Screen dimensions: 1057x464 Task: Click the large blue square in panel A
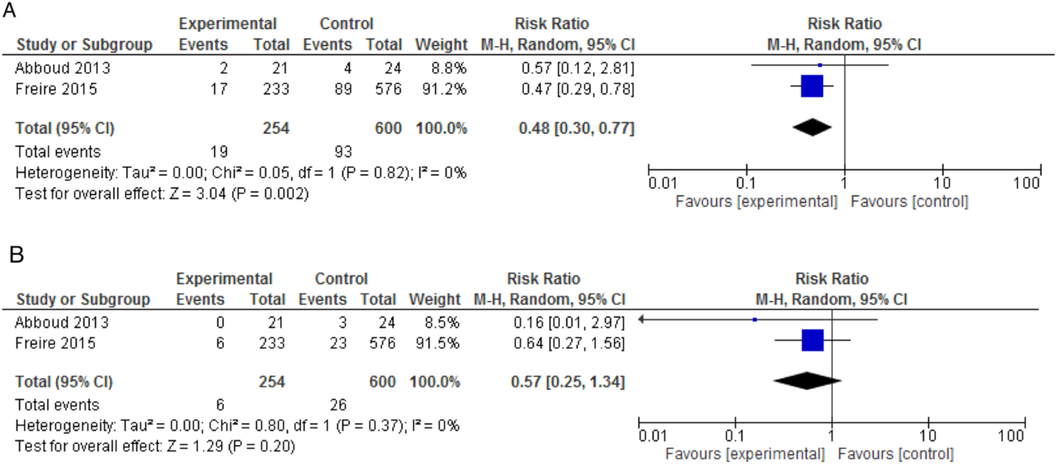click(x=812, y=86)
